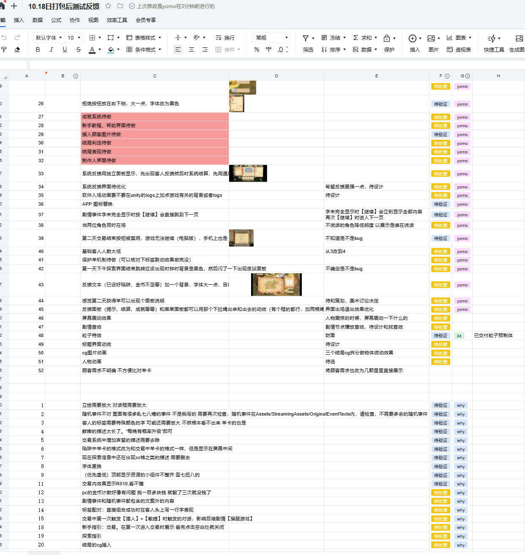Click the folder icon beside the title
This screenshot has height=555, width=525.
120,6
